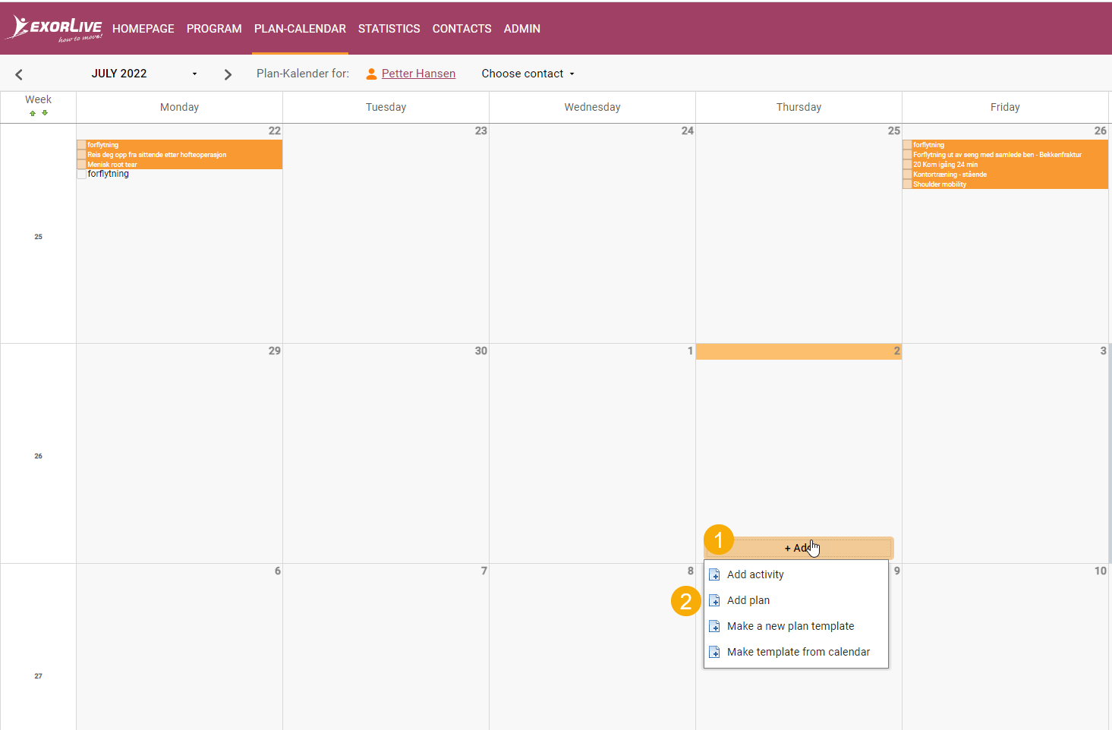Select Make a new plan template

click(x=796, y=626)
